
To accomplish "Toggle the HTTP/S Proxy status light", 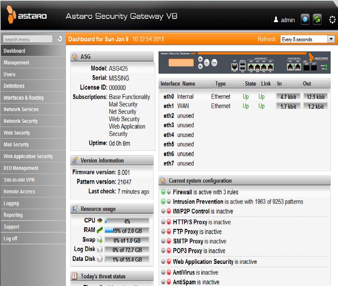I will [166, 222].
